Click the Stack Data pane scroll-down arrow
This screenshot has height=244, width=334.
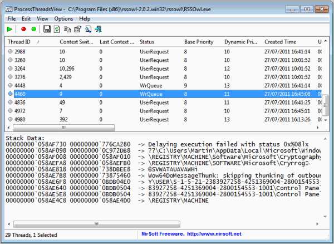click(x=325, y=217)
